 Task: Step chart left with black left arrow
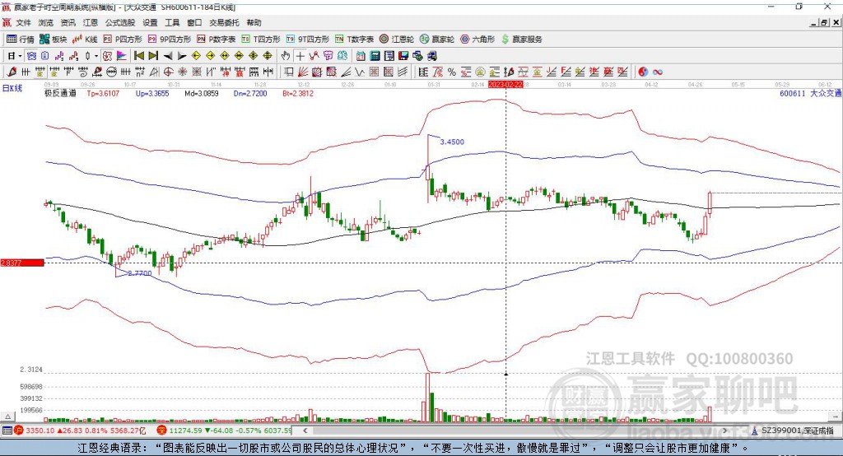click(168, 56)
